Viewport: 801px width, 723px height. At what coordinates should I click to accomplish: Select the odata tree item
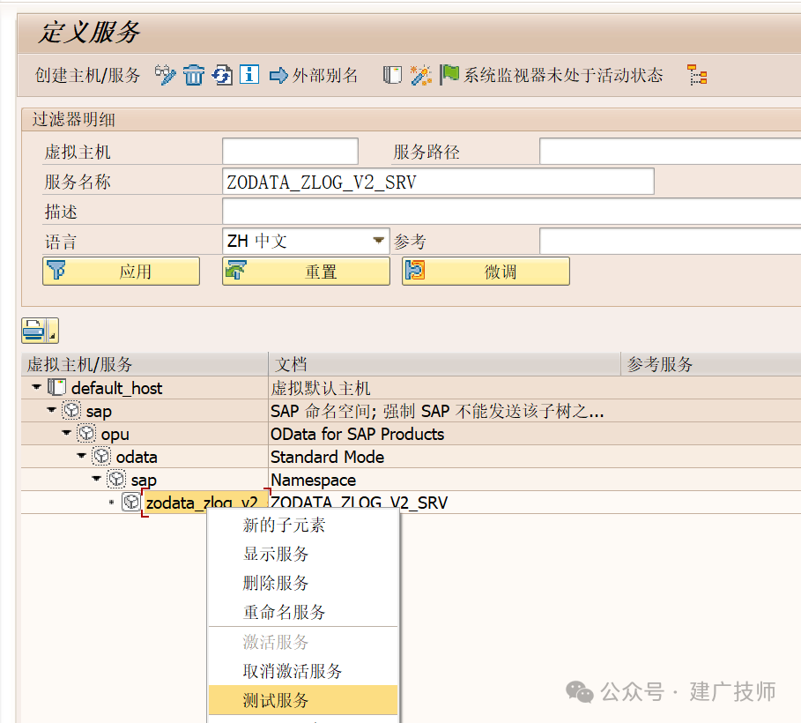(x=137, y=457)
